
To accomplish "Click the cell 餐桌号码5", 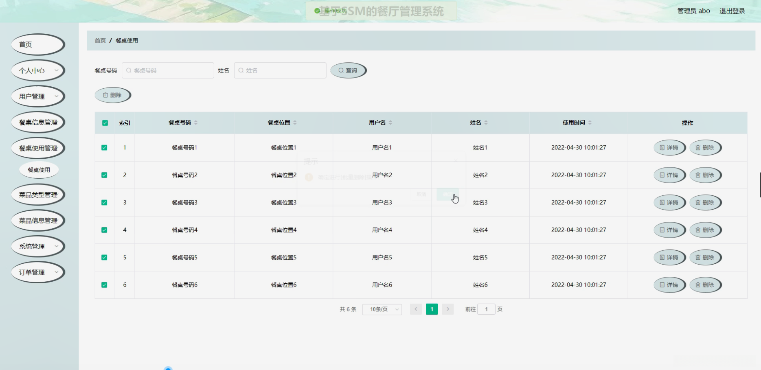I will pos(184,258).
